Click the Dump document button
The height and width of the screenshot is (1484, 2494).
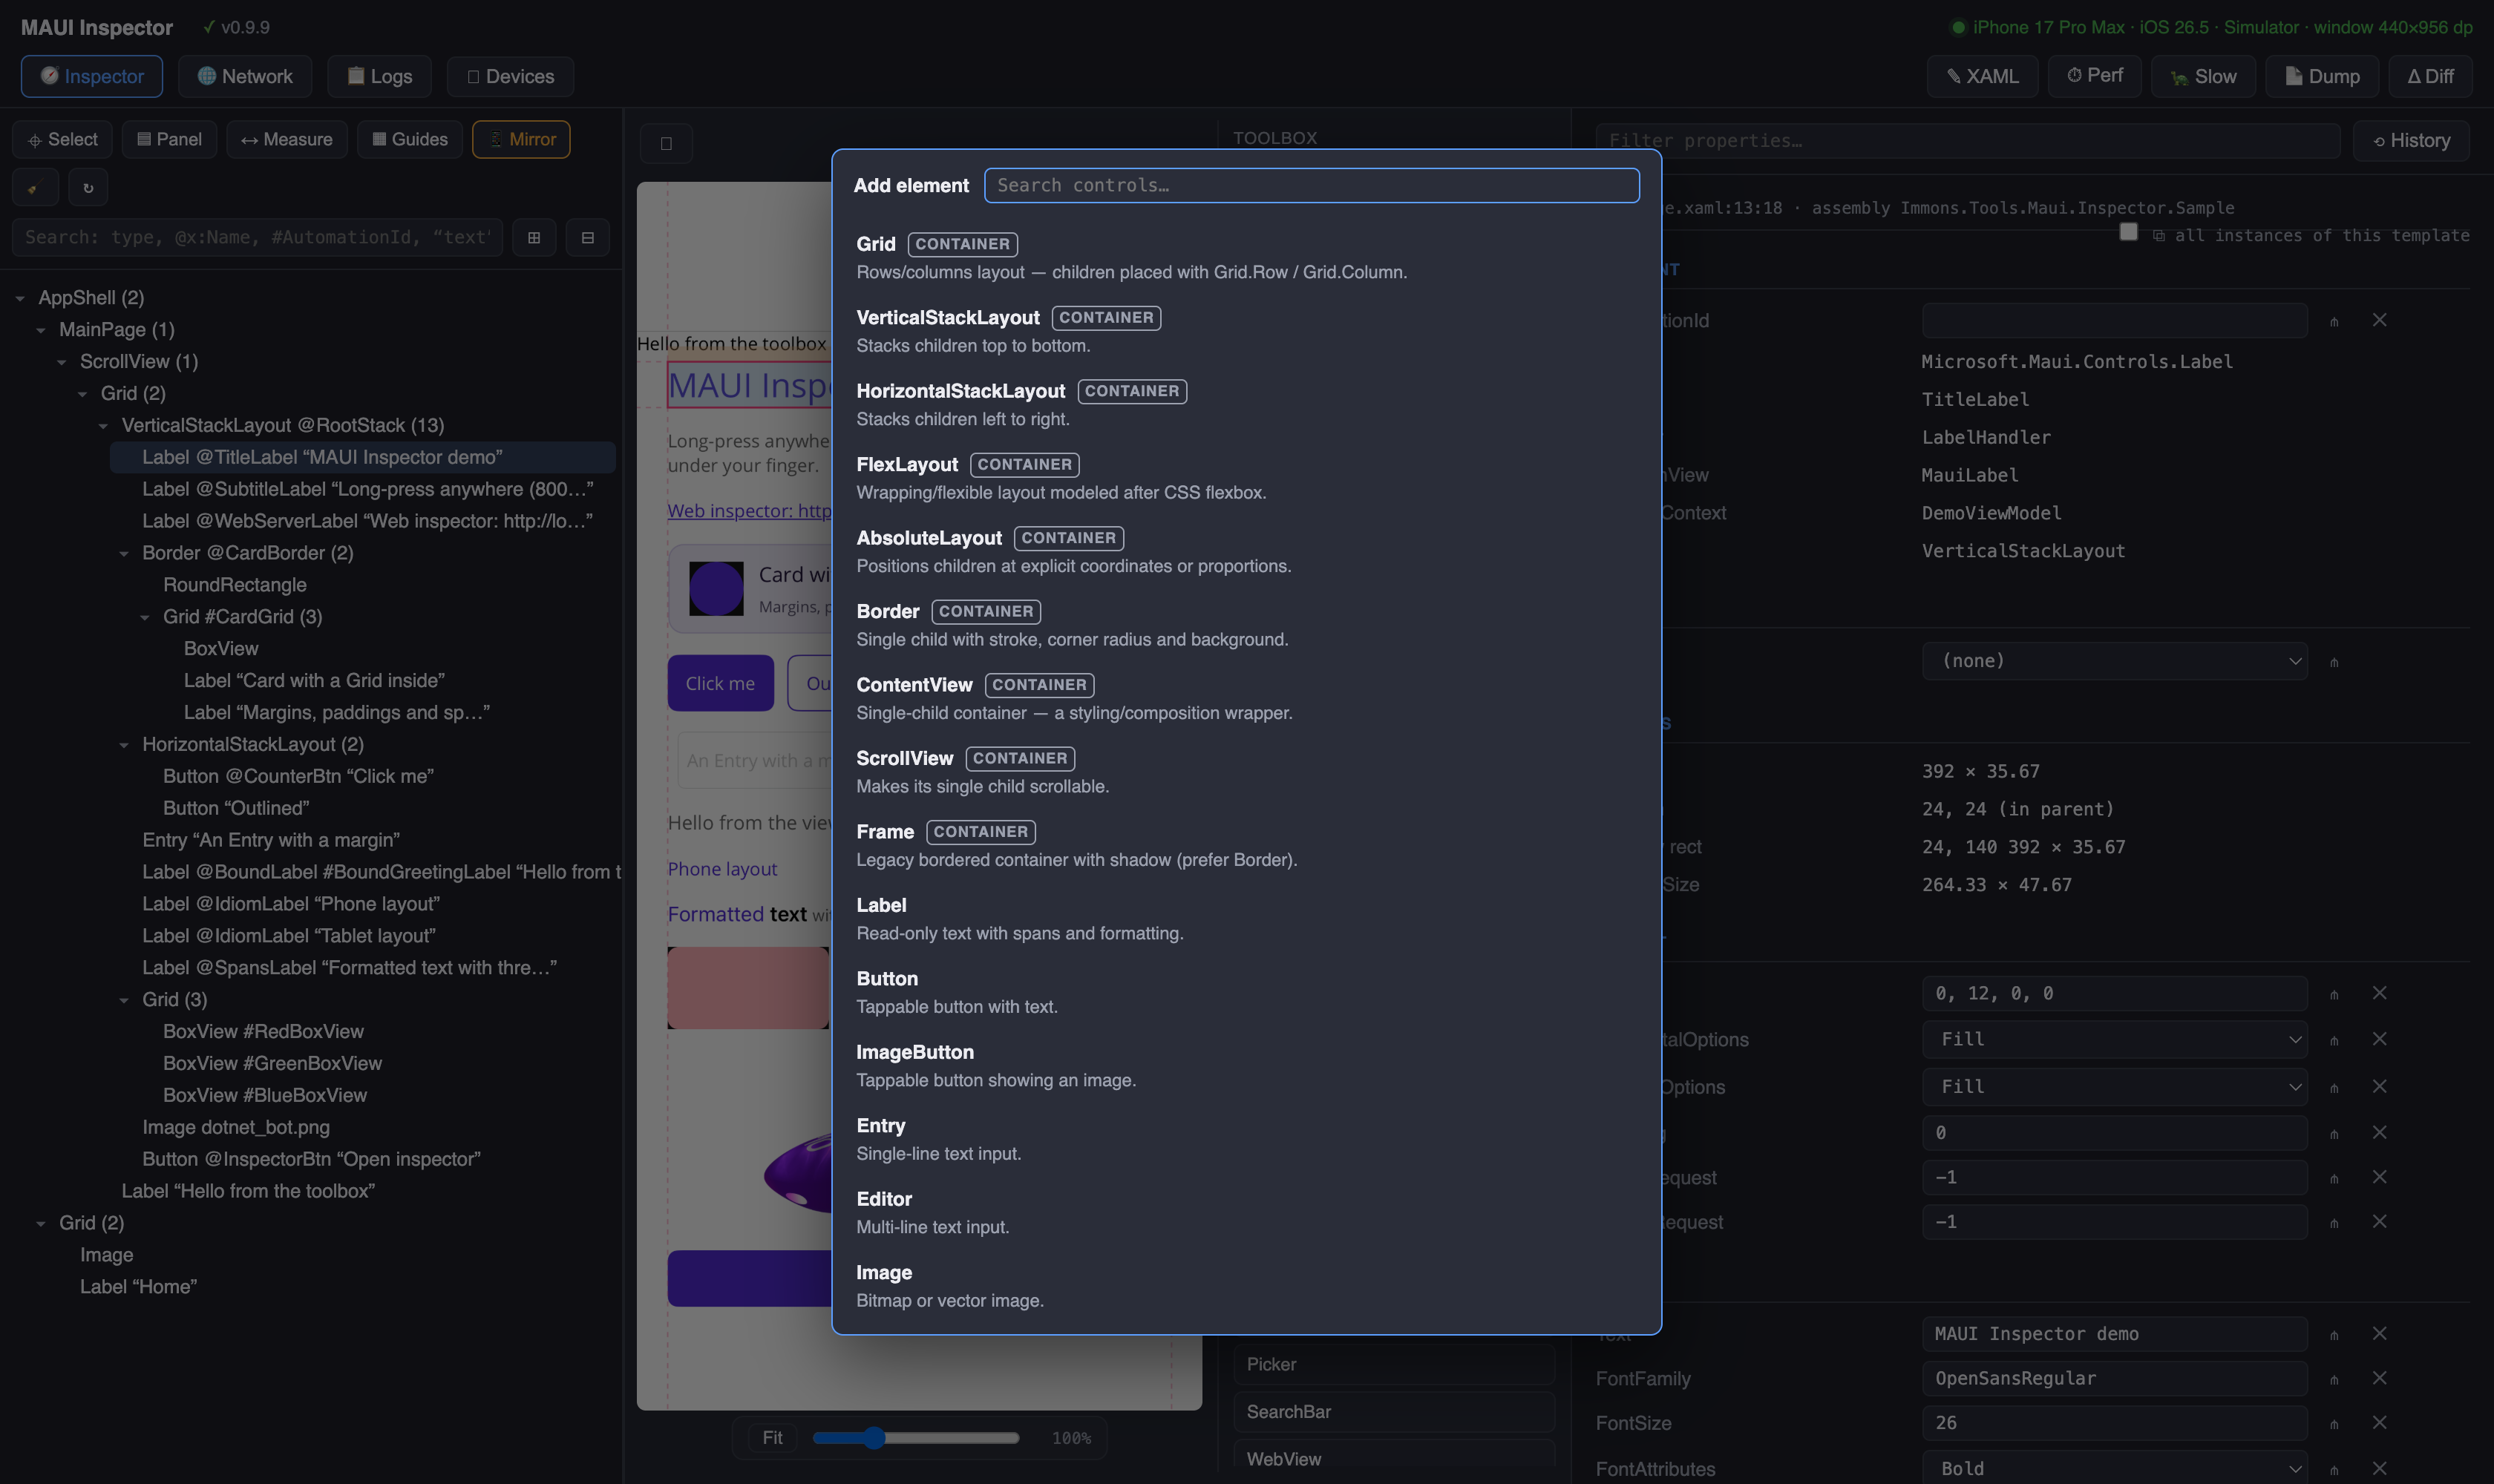[2322, 76]
